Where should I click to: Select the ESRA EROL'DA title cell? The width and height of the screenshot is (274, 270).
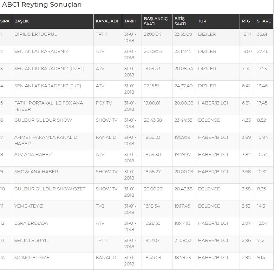[31, 223]
